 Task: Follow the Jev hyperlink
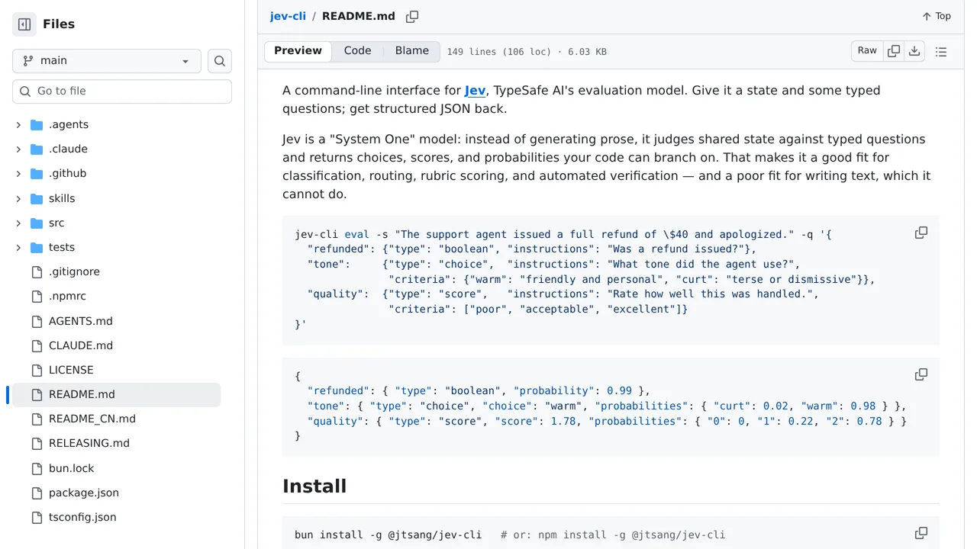click(x=475, y=91)
